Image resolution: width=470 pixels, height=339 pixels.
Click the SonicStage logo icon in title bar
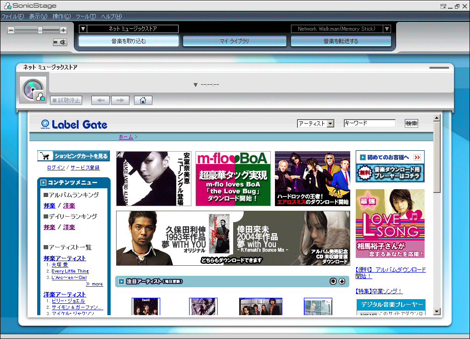coord(7,5)
